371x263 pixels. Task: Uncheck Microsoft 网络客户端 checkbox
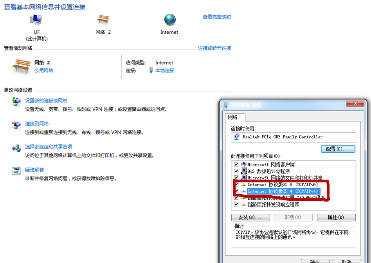(x=236, y=165)
